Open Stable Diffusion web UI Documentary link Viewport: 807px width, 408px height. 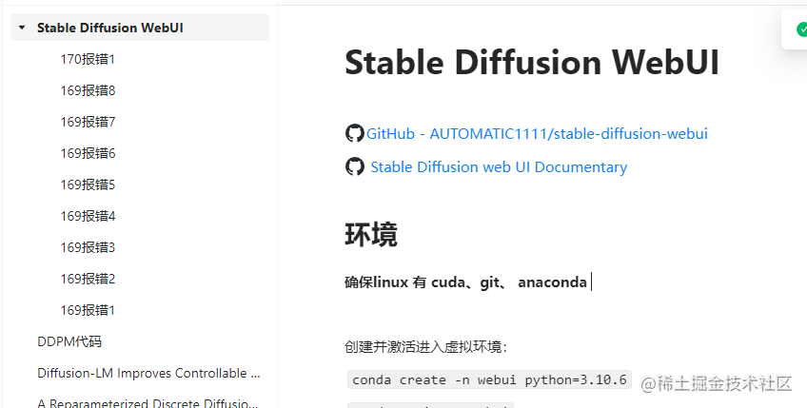point(499,166)
